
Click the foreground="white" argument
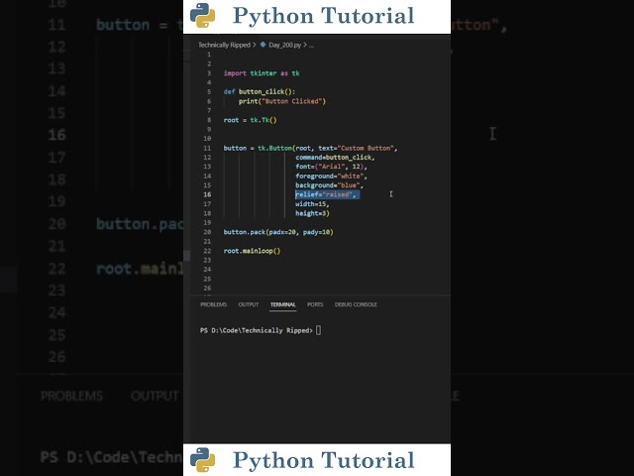click(330, 177)
